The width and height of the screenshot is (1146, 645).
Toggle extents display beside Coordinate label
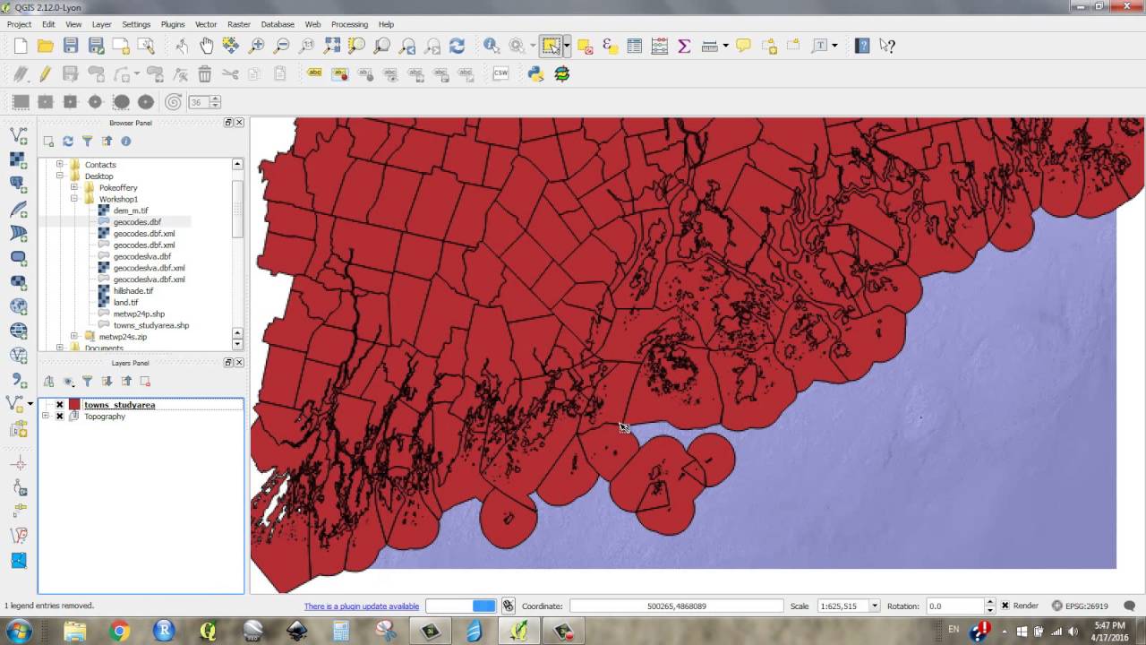[509, 606]
